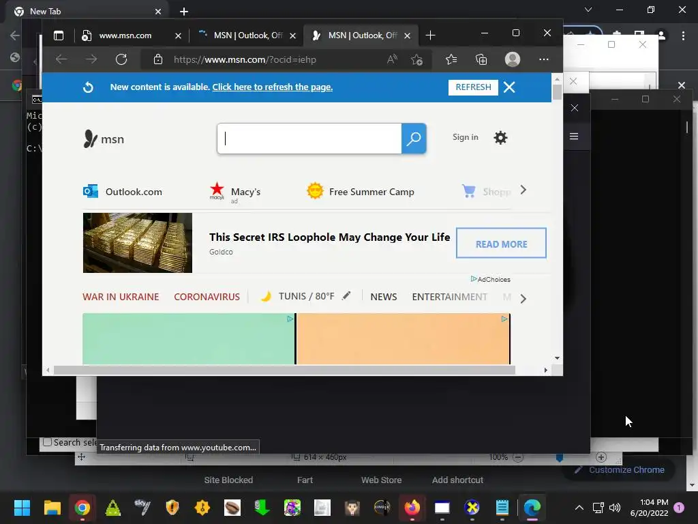The height and width of the screenshot is (524, 698).
Task: Click 'Click here to refresh the page' link
Action: click(x=273, y=87)
